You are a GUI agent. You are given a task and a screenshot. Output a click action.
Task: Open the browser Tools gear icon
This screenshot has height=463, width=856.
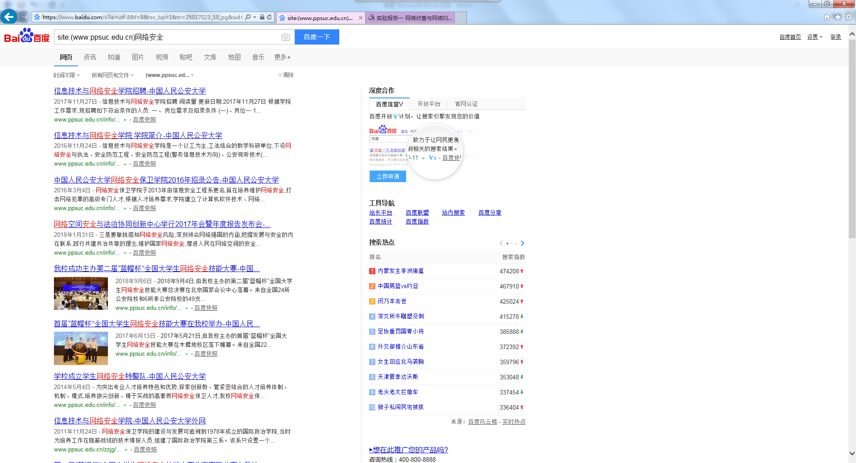click(x=849, y=17)
